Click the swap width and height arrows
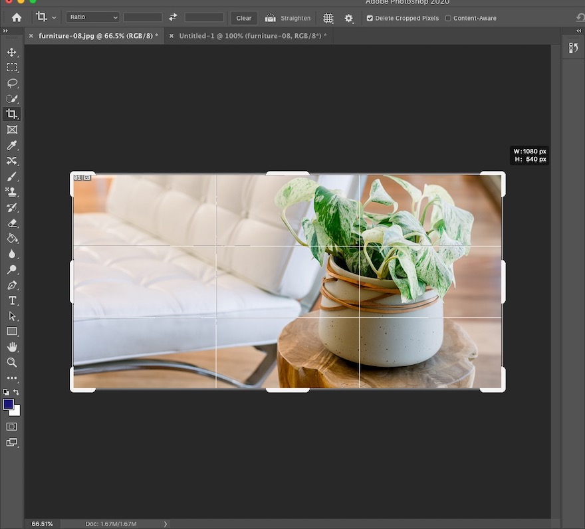The width and height of the screenshot is (585, 529). pyautogui.click(x=174, y=18)
